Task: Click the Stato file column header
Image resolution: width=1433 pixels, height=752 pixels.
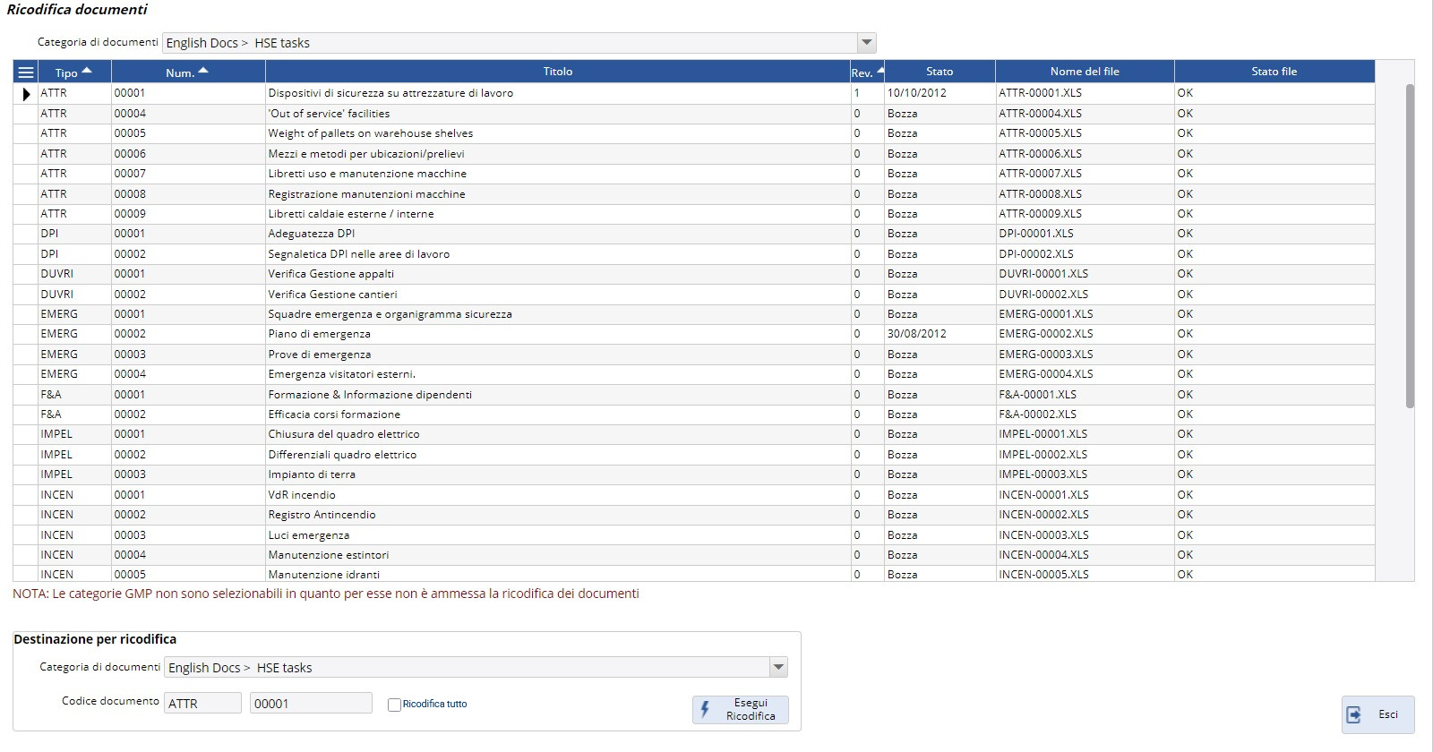Action: click(1274, 72)
